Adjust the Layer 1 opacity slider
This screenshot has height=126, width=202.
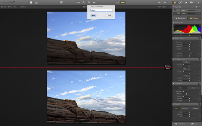[193, 10]
